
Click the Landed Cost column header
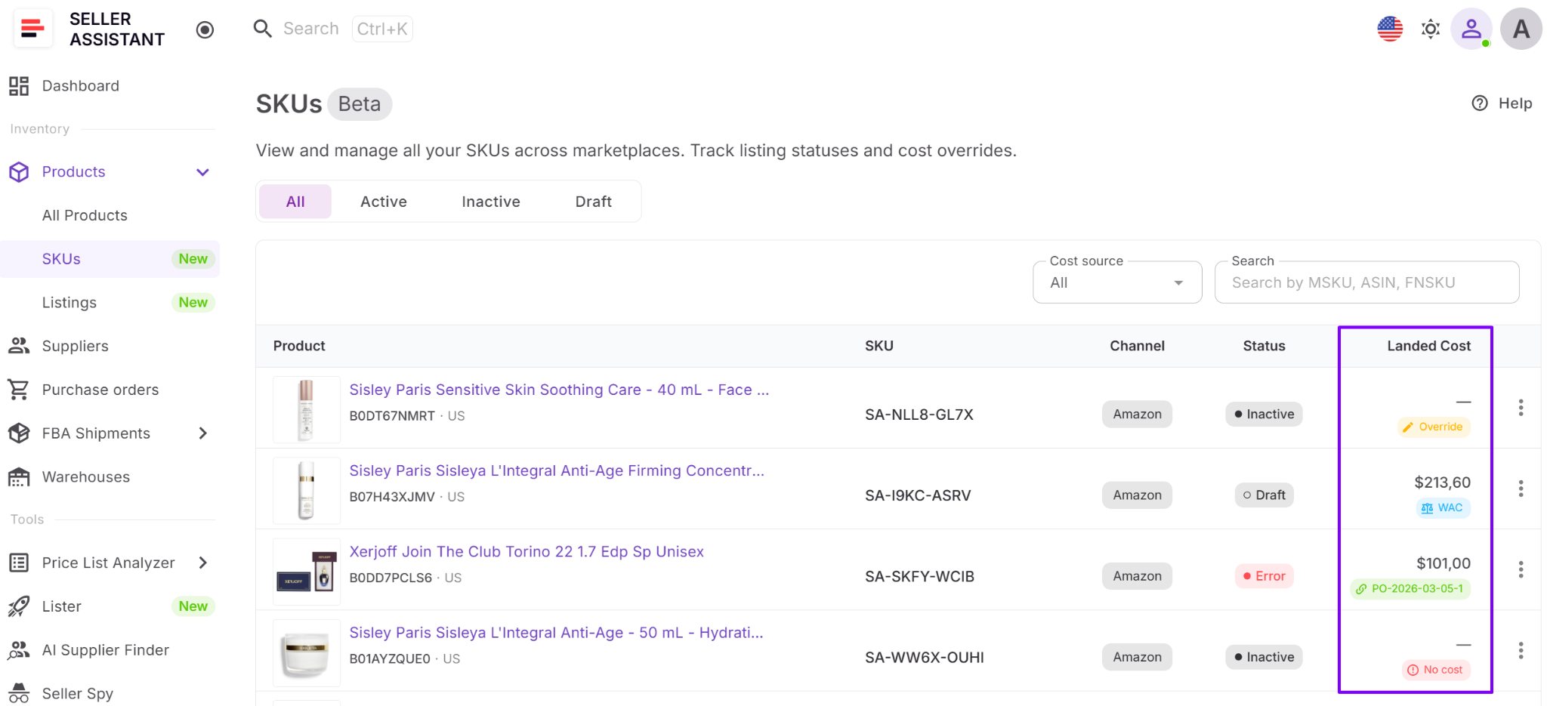pos(1428,346)
